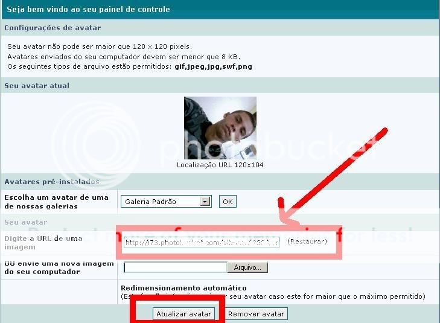This screenshot has width=440, height=323.
Task: Click the Redimensionamento automático label
Action: (x=183, y=288)
